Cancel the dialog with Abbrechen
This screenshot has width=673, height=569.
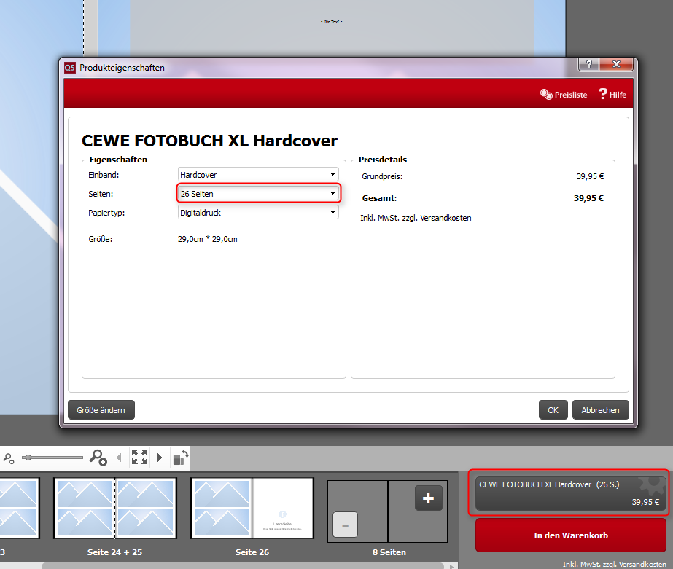pos(600,410)
